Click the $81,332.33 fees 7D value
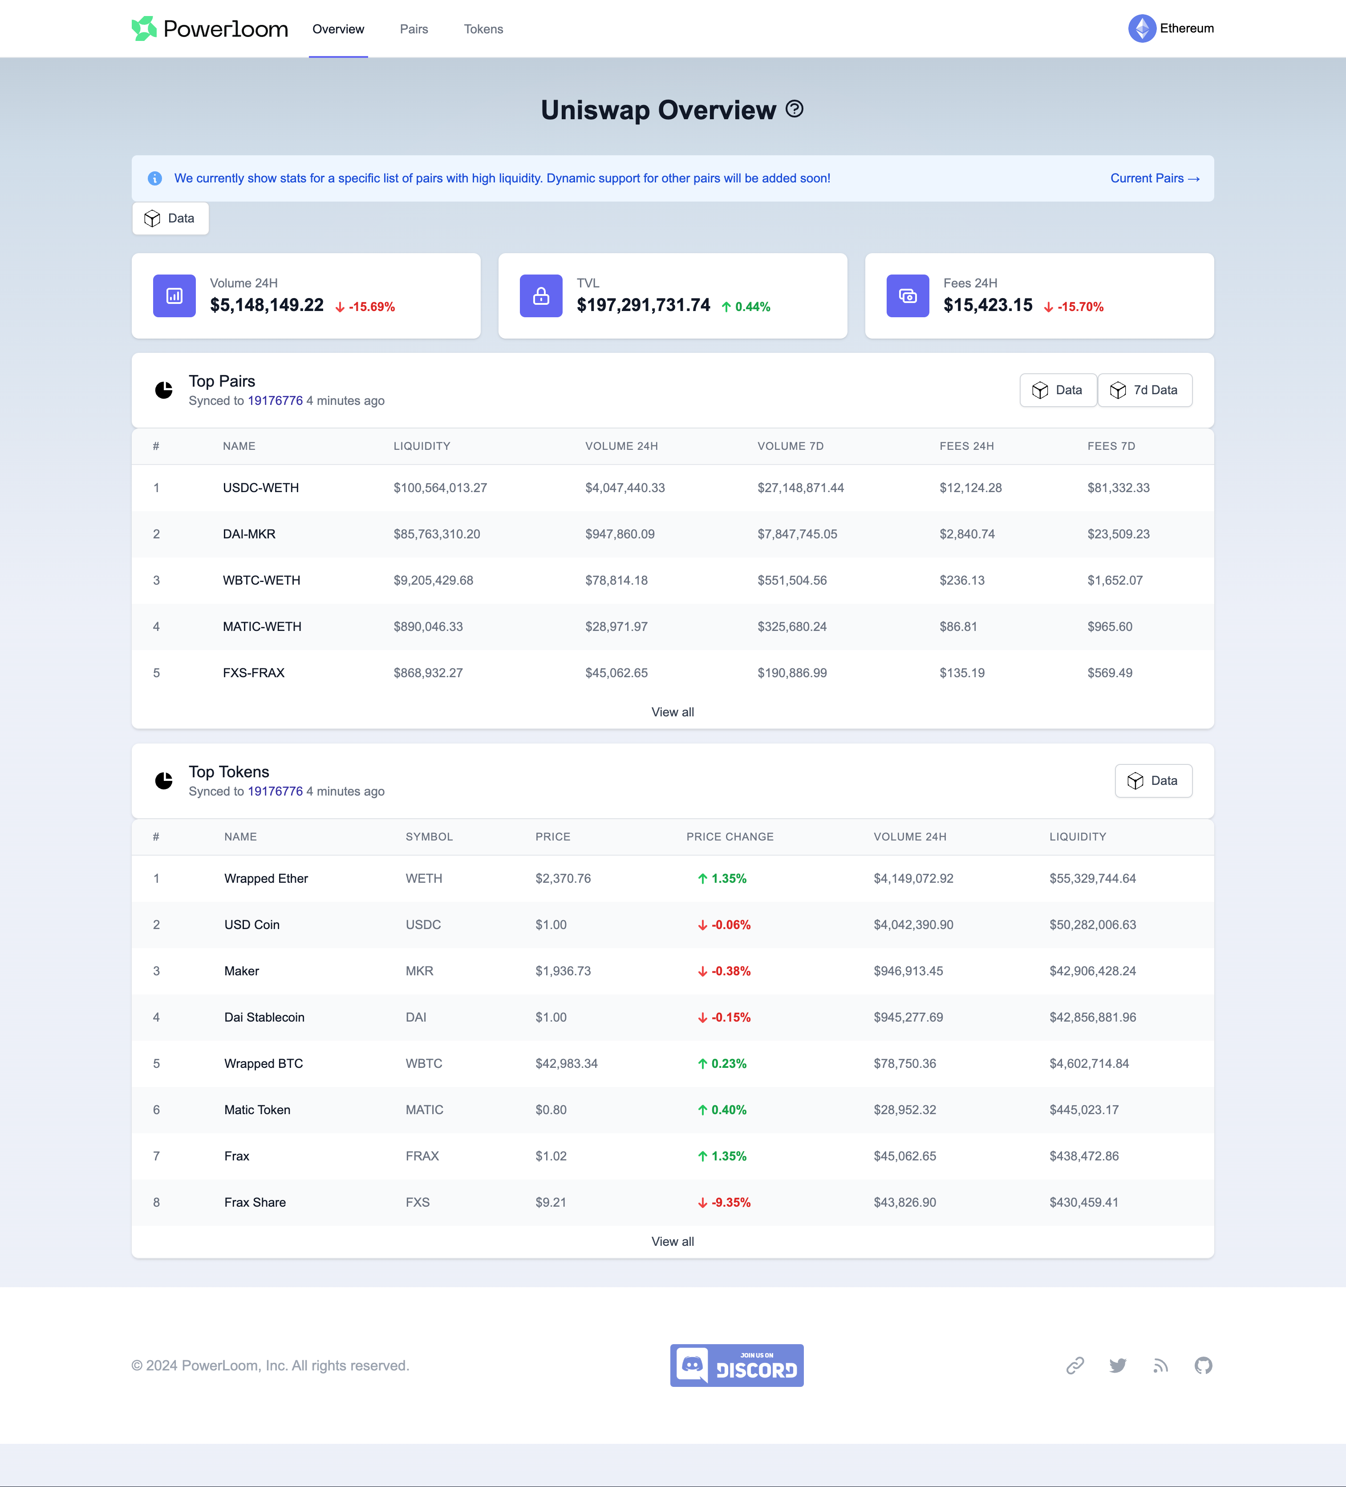1346x1487 pixels. coord(1118,488)
